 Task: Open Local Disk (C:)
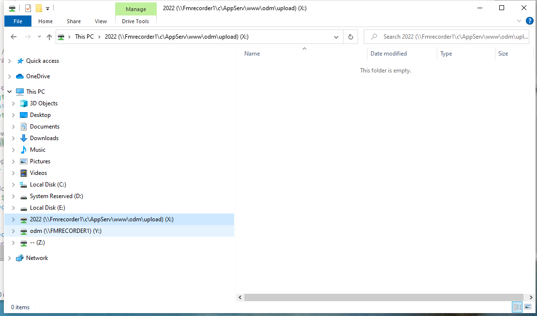[x=48, y=185]
